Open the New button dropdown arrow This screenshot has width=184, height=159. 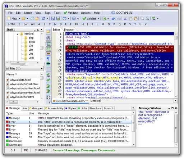pyautogui.click(x=19, y=19)
